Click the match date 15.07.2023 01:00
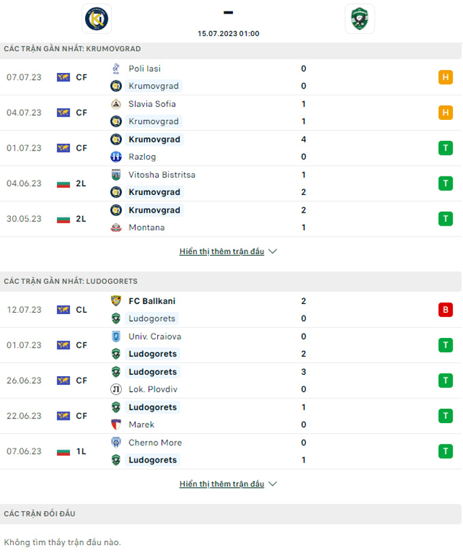Screen dimensions: 463x556 click(228, 32)
